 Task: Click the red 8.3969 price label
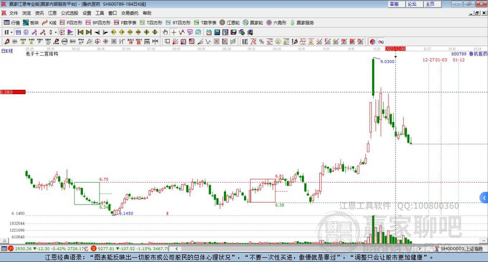point(13,92)
